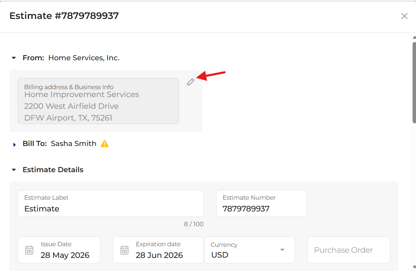Click the Purchase Order field
Screen dimensions: 416x271
[x=349, y=250]
